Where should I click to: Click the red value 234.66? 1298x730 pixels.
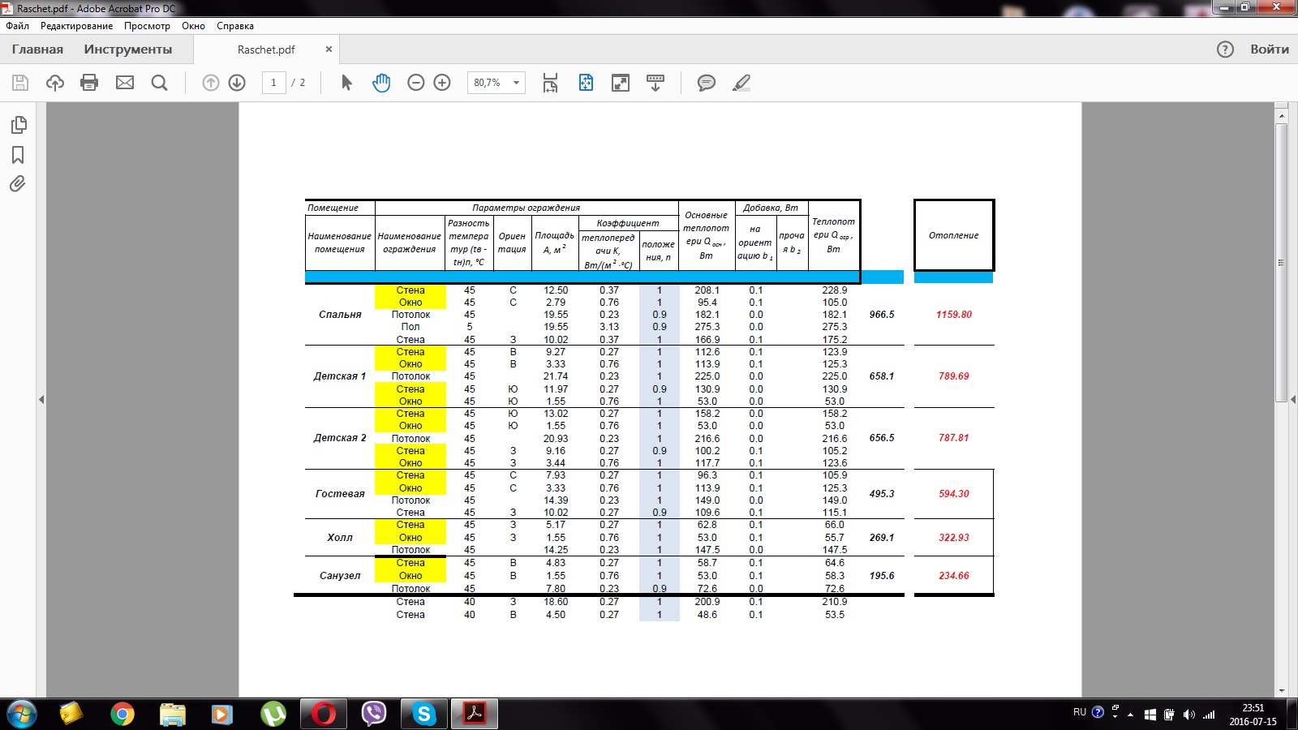pos(954,576)
